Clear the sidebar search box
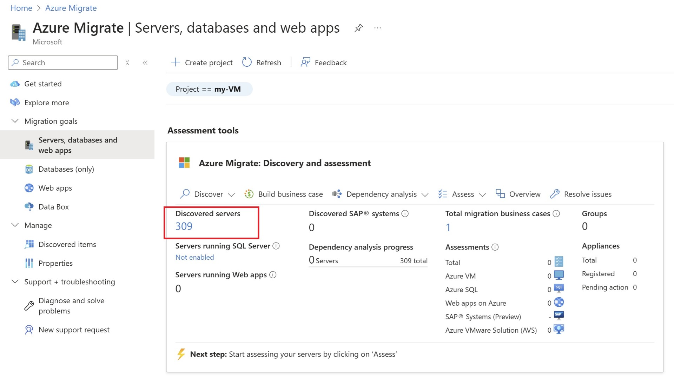 (127, 62)
